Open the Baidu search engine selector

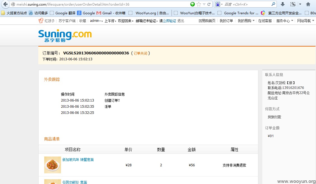(x=219, y=4)
